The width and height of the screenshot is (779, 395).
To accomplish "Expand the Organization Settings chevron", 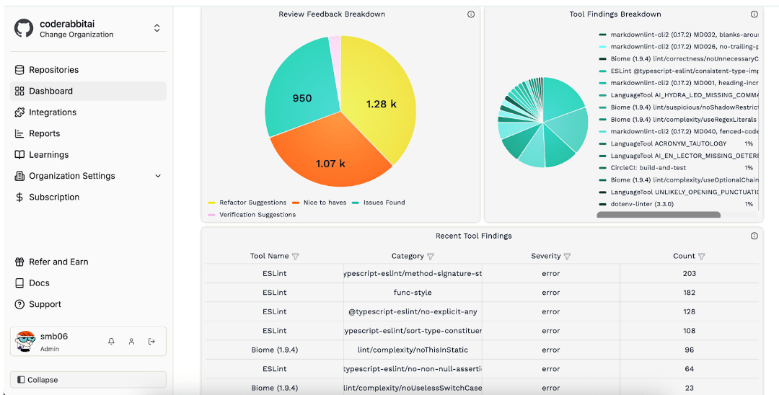I will pyautogui.click(x=158, y=176).
